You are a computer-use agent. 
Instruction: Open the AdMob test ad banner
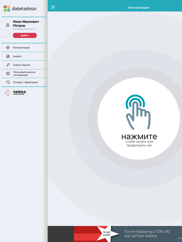pos(115,234)
